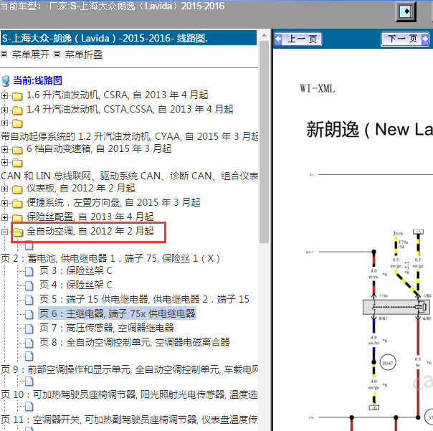Go to next page with 下一页 button
433x431 pixels.
click(x=405, y=39)
